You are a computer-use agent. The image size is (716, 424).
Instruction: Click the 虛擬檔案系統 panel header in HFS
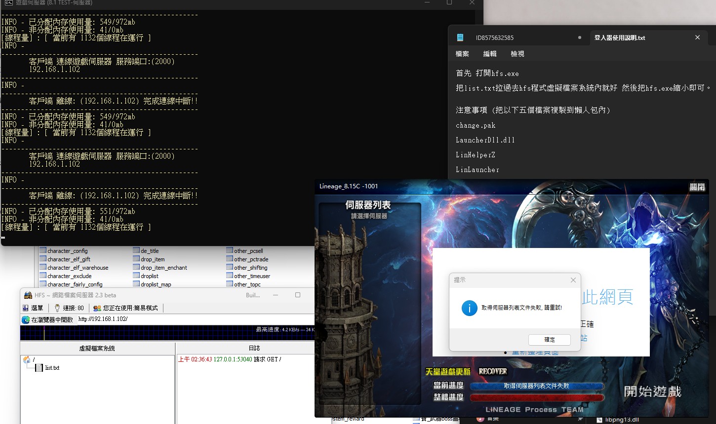coord(97,348)
